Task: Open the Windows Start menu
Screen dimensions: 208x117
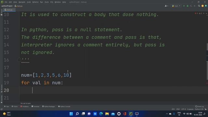Action: pos(71,114)
